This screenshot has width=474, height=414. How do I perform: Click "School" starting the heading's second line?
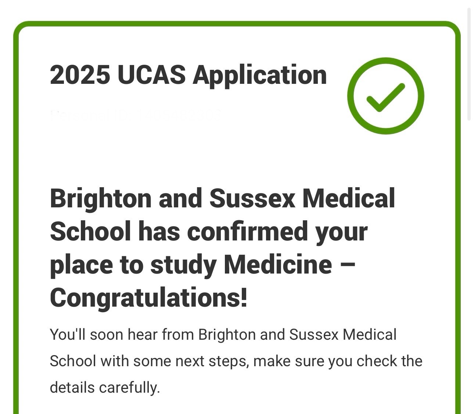click(90, 231)
